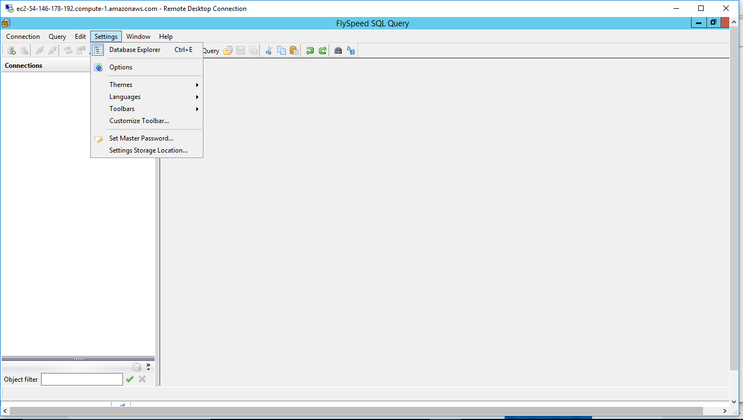Select Set Master Password option
The image size is (743, 420).
[141, 138]
